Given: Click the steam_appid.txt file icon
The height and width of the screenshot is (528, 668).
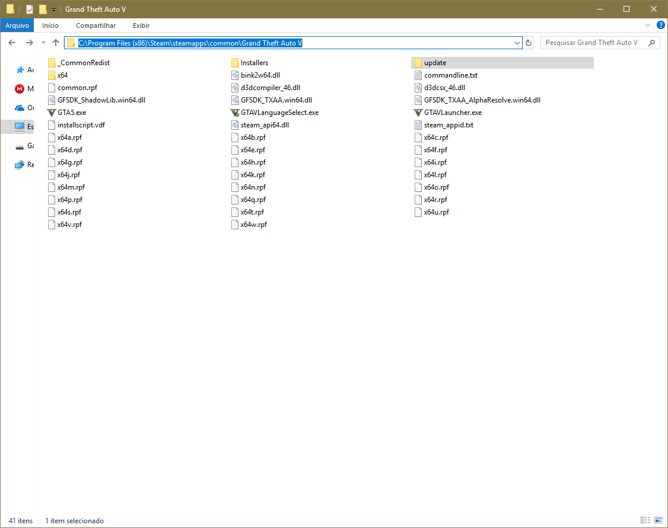Looking at the screenshot, I should point(418,125).
